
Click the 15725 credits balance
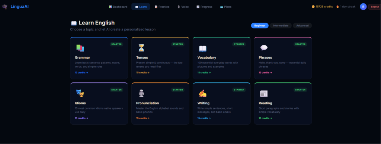pos(324,7)
